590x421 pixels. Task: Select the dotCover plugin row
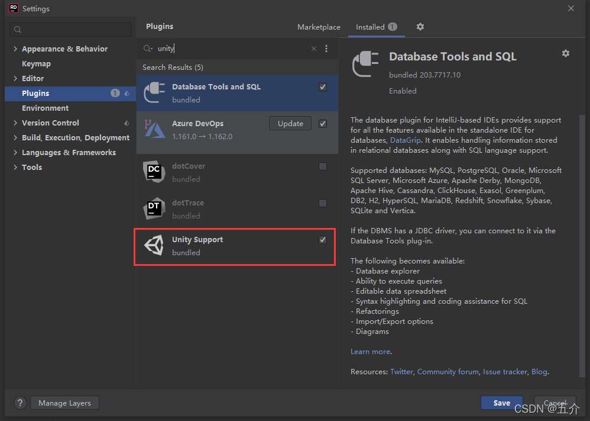[237, 172]
